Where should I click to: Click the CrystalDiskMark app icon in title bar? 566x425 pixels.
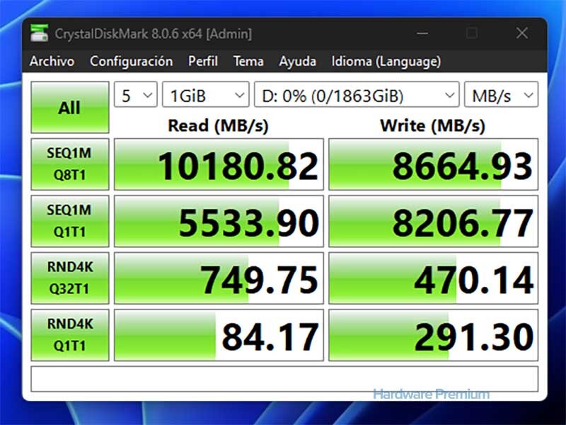[x=39, y=33]
